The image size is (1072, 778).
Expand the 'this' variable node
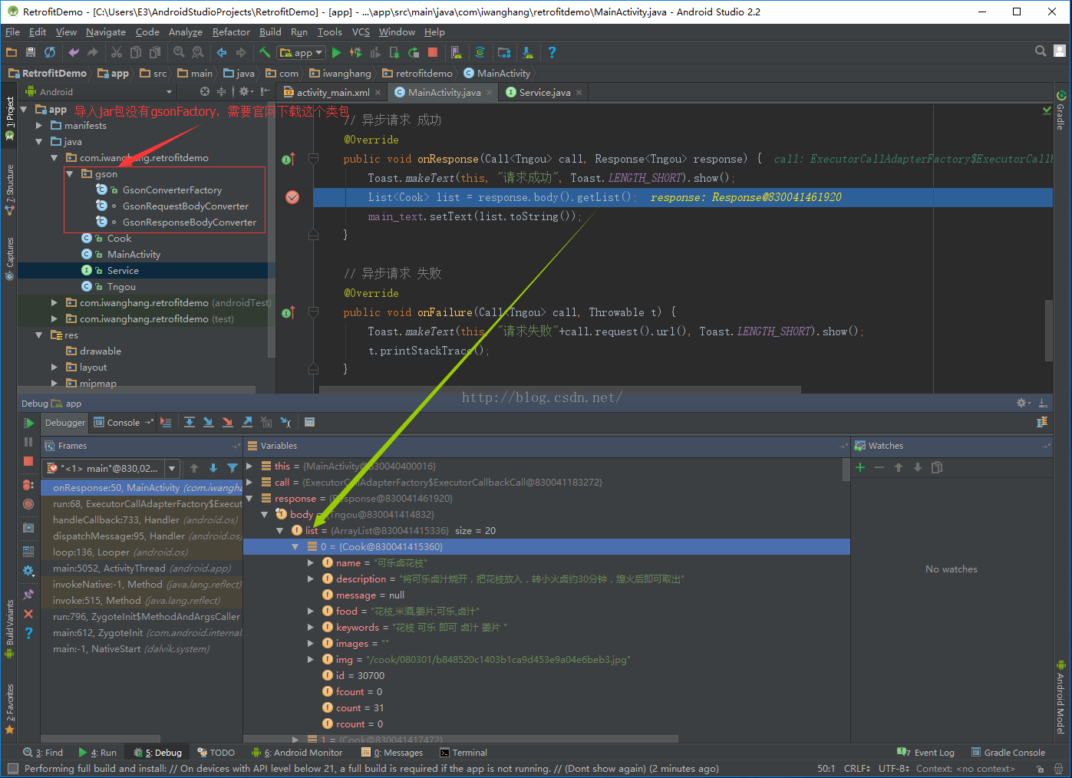pos(249,466)
